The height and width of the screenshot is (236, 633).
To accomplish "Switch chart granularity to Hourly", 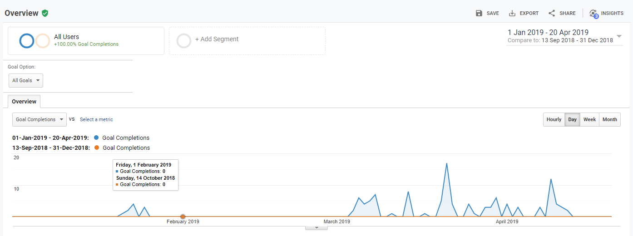I will click(x=554, y=119).
